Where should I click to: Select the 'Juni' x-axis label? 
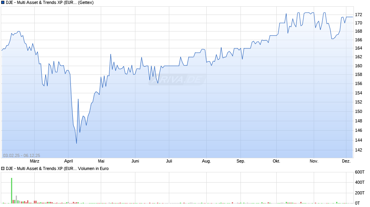point(135,161)
